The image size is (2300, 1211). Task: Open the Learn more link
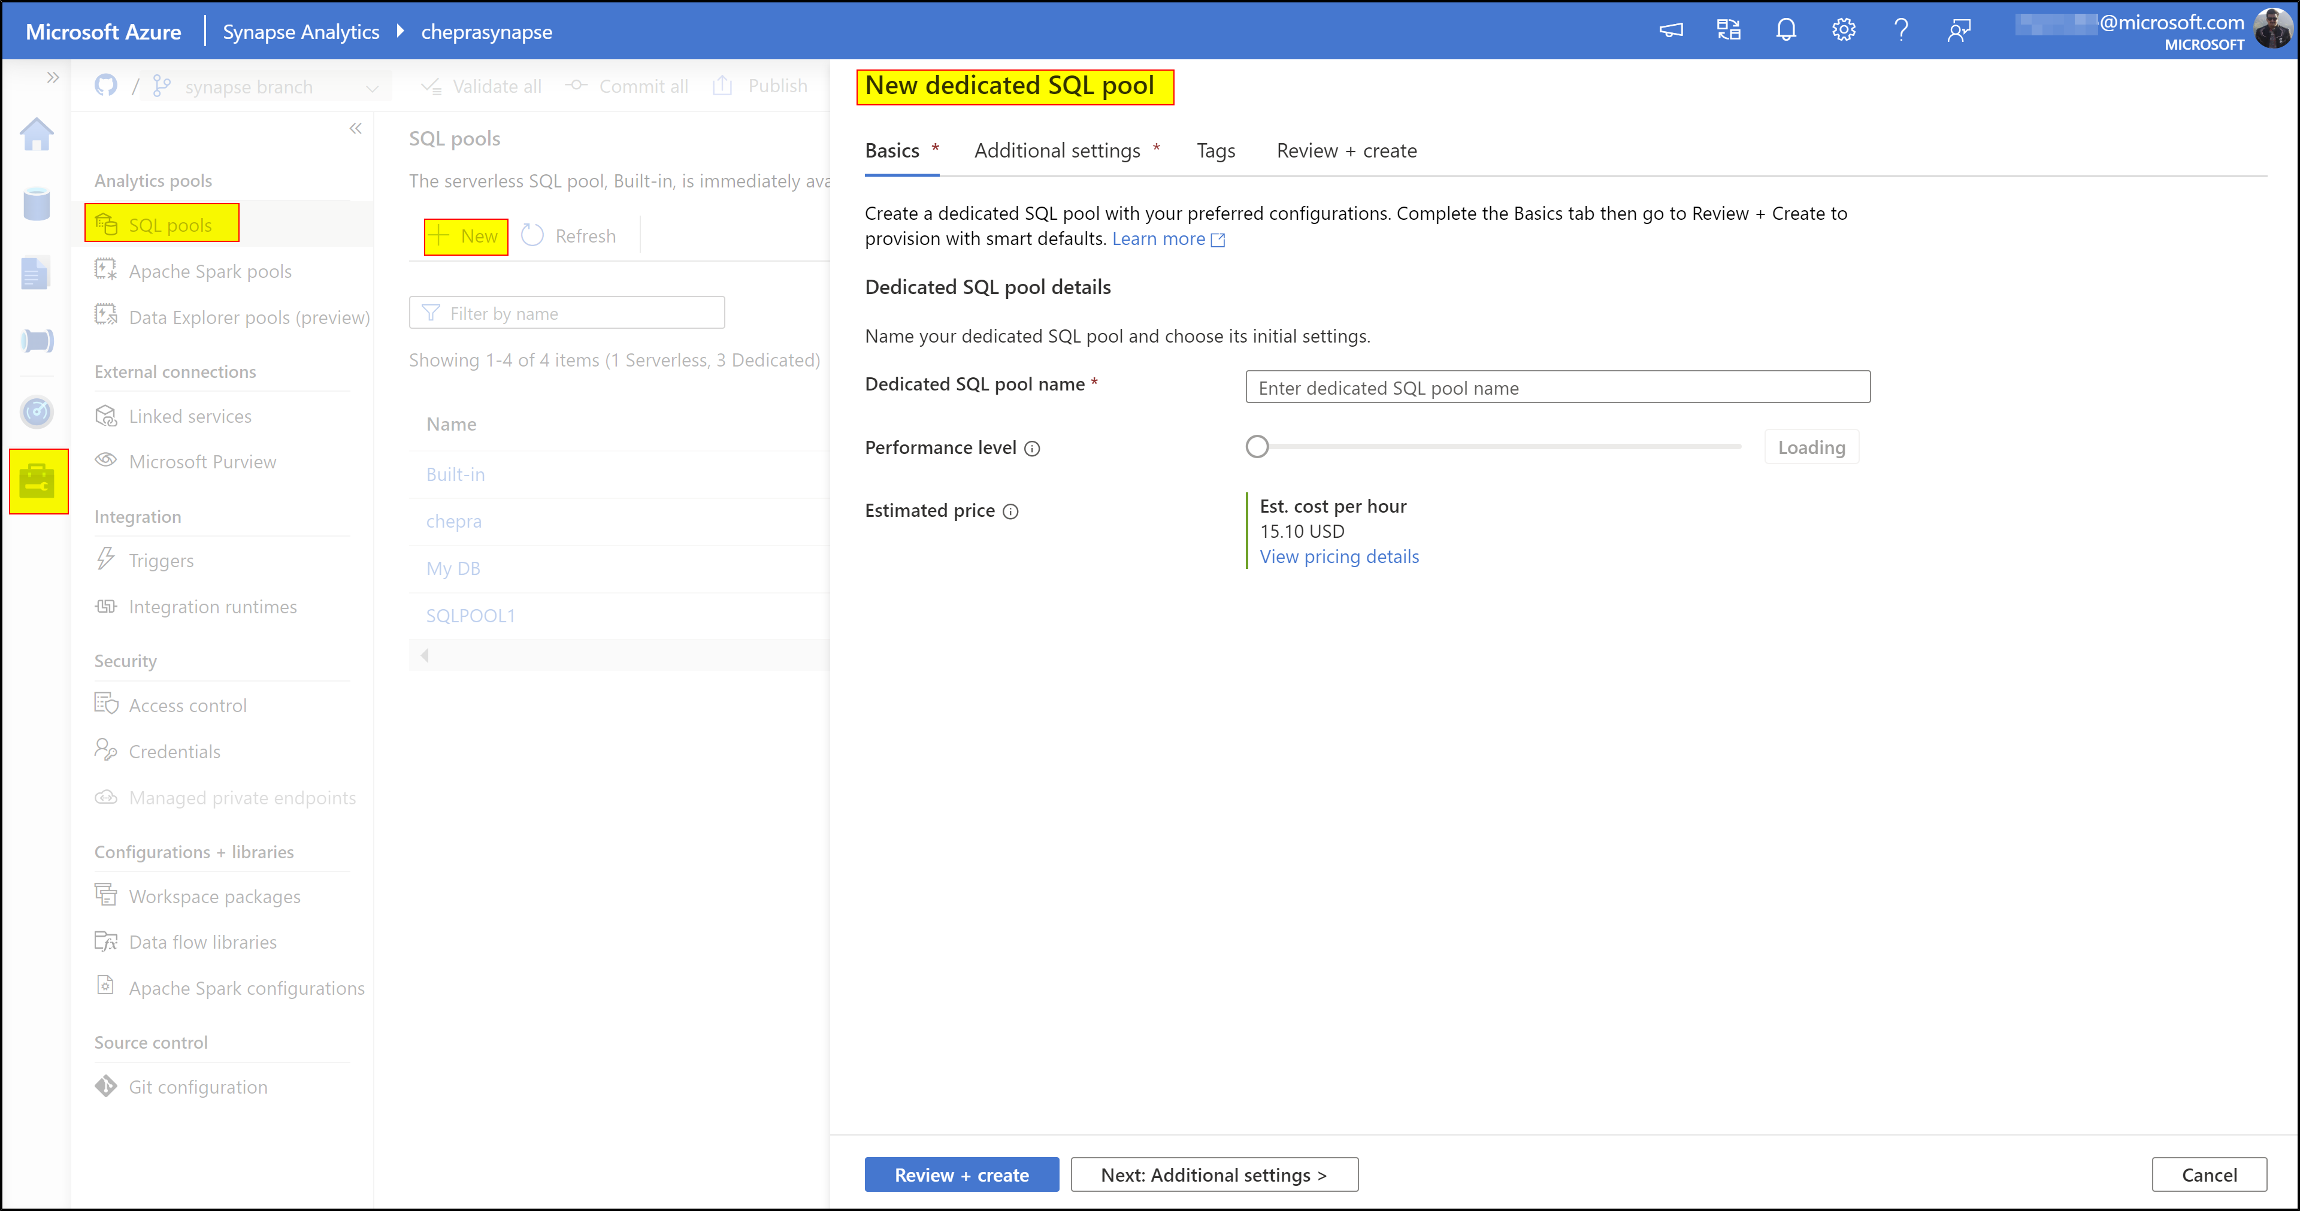click(x=1169, y=238)
